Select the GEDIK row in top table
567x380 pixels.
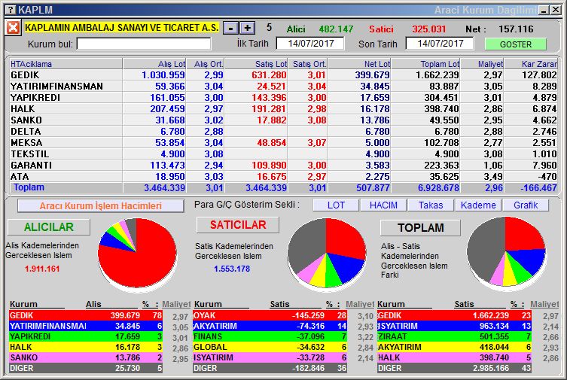coord(283,75)
